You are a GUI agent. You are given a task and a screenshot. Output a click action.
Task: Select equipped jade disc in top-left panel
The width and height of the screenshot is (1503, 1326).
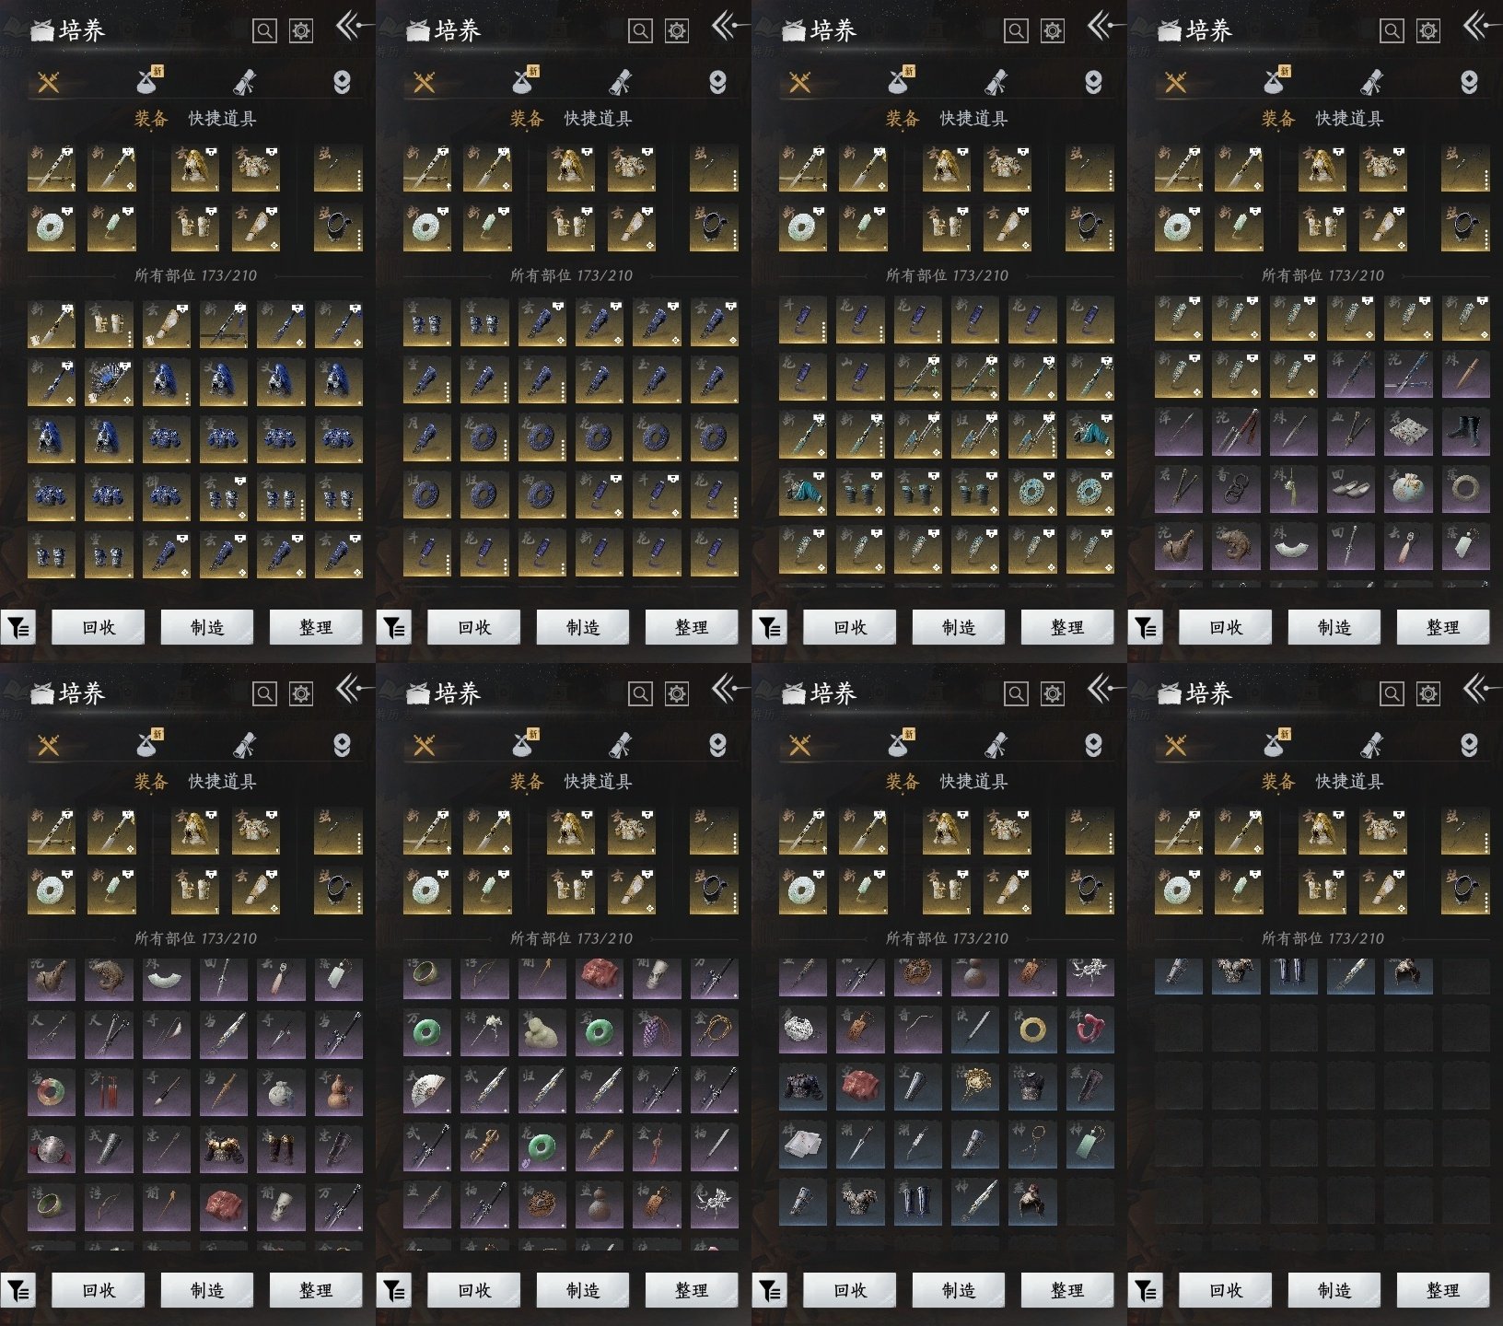(x=52, y=227)
